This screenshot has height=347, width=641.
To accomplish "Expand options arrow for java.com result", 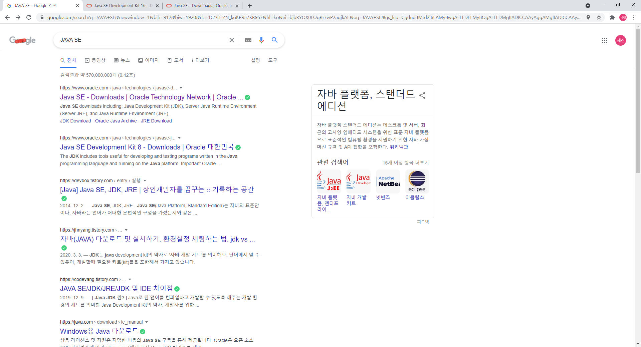I will (147, 322).
